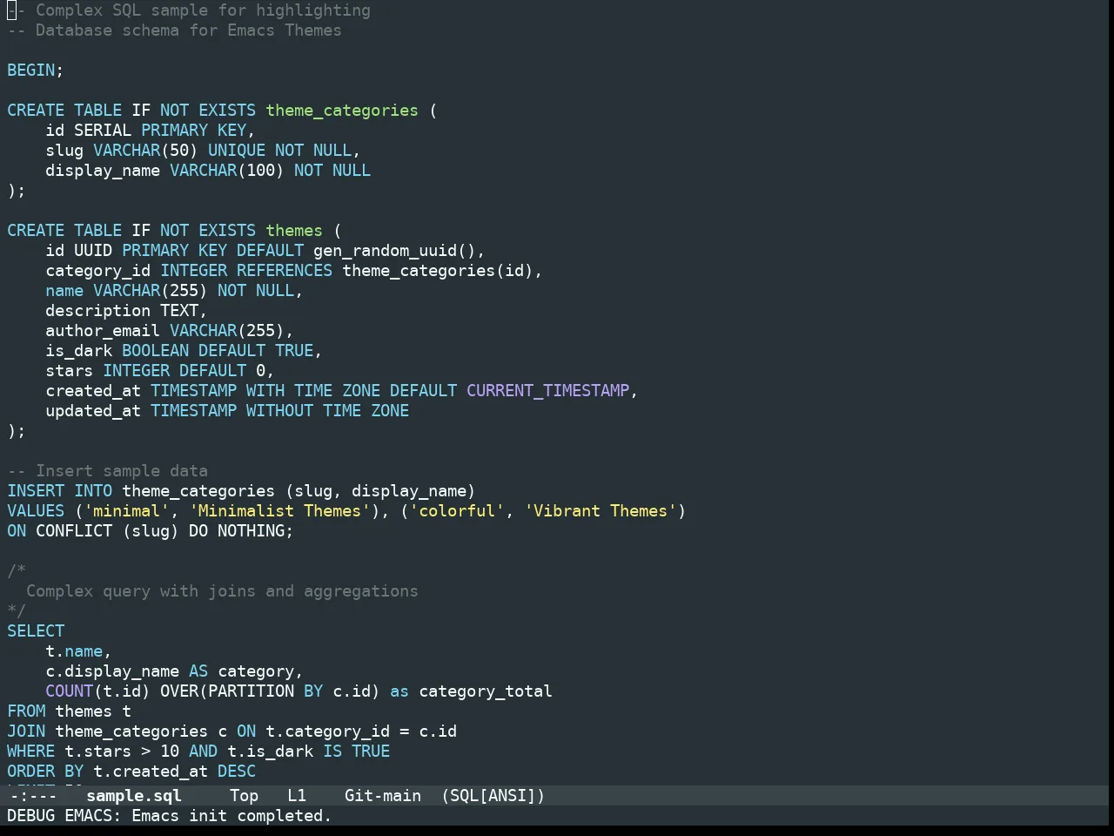1114x836 pixels.
Task: Click the 'ORDER BY t.created_at DESC' line
Action: coord(131,772)
